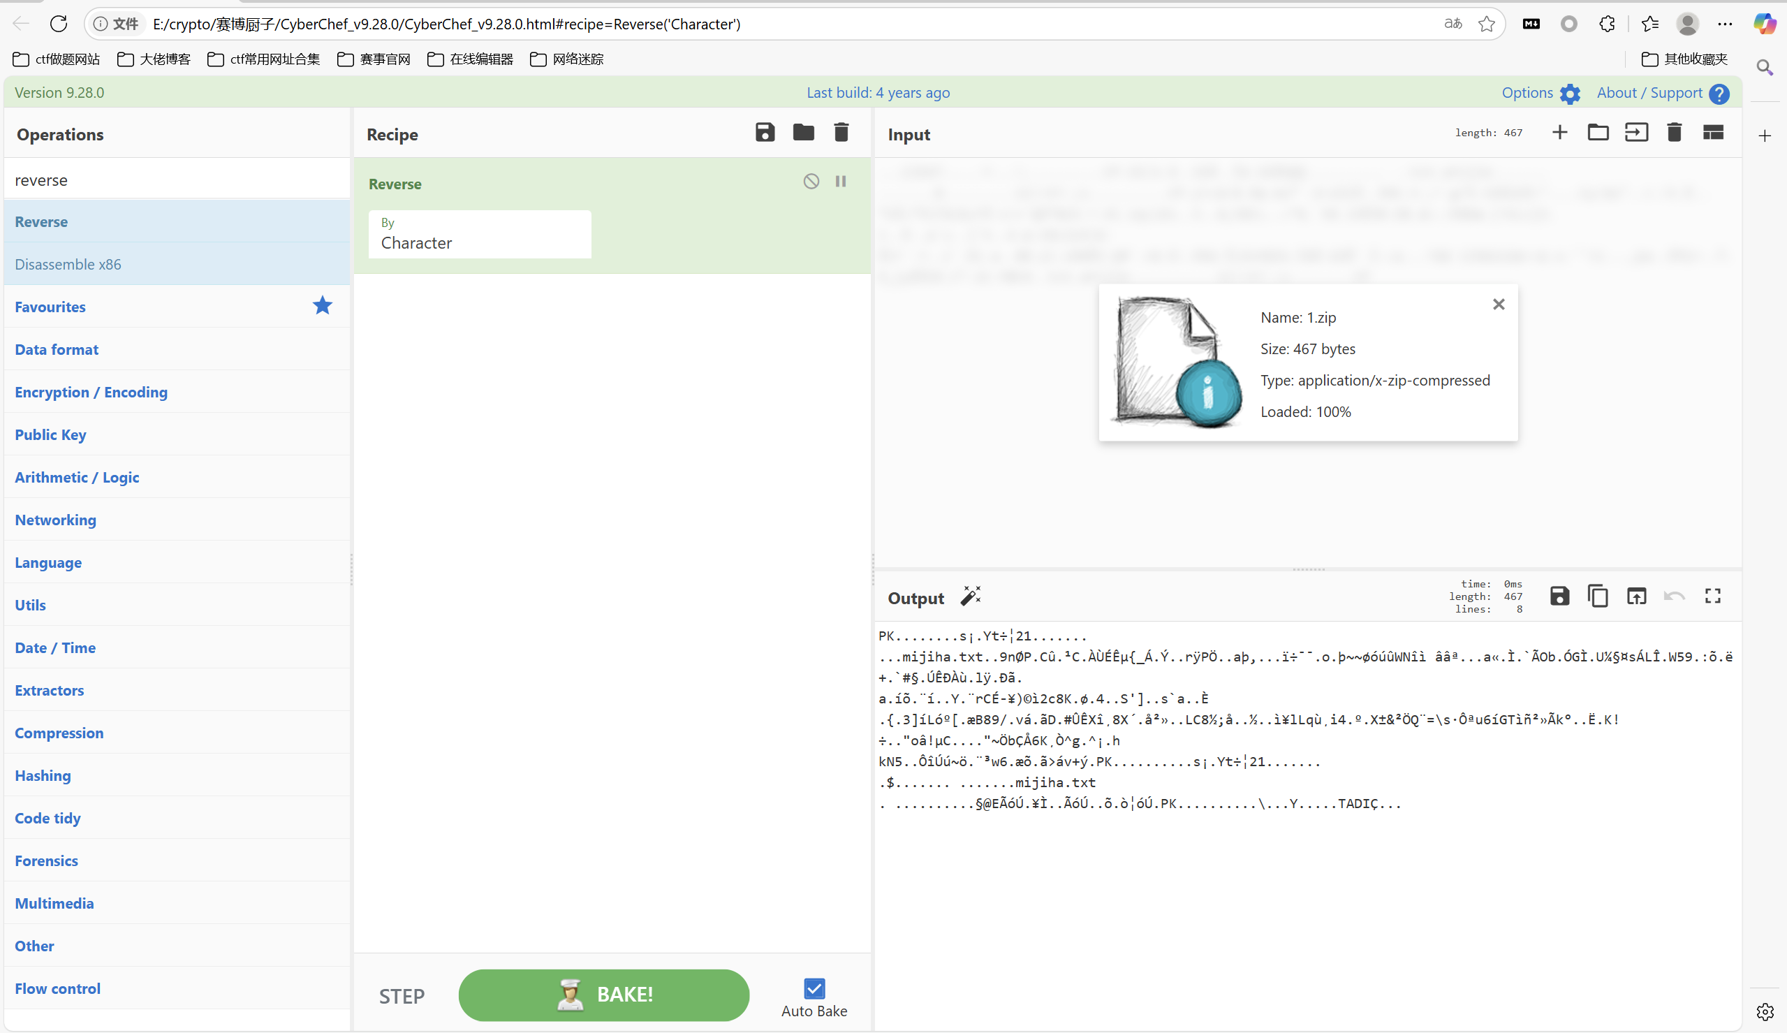This screenshot has height=1033, width=1787.
Task: Open folder as input
Action: [1598, 133]
